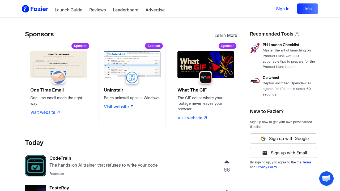Image resolution: width=340 pixels, height=191 pixels.
Task: Click the Sponsor badge on Uninstalr
Action: pos(154,46)
